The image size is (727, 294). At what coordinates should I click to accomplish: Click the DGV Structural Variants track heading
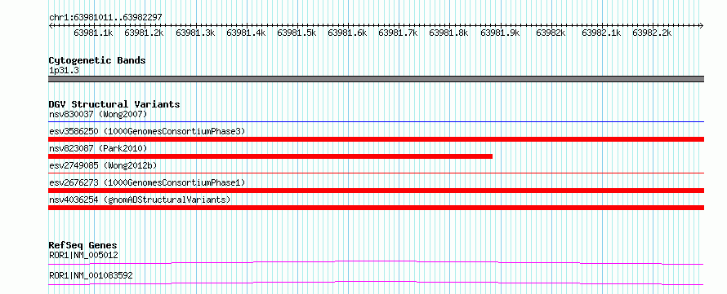point(114,104)
